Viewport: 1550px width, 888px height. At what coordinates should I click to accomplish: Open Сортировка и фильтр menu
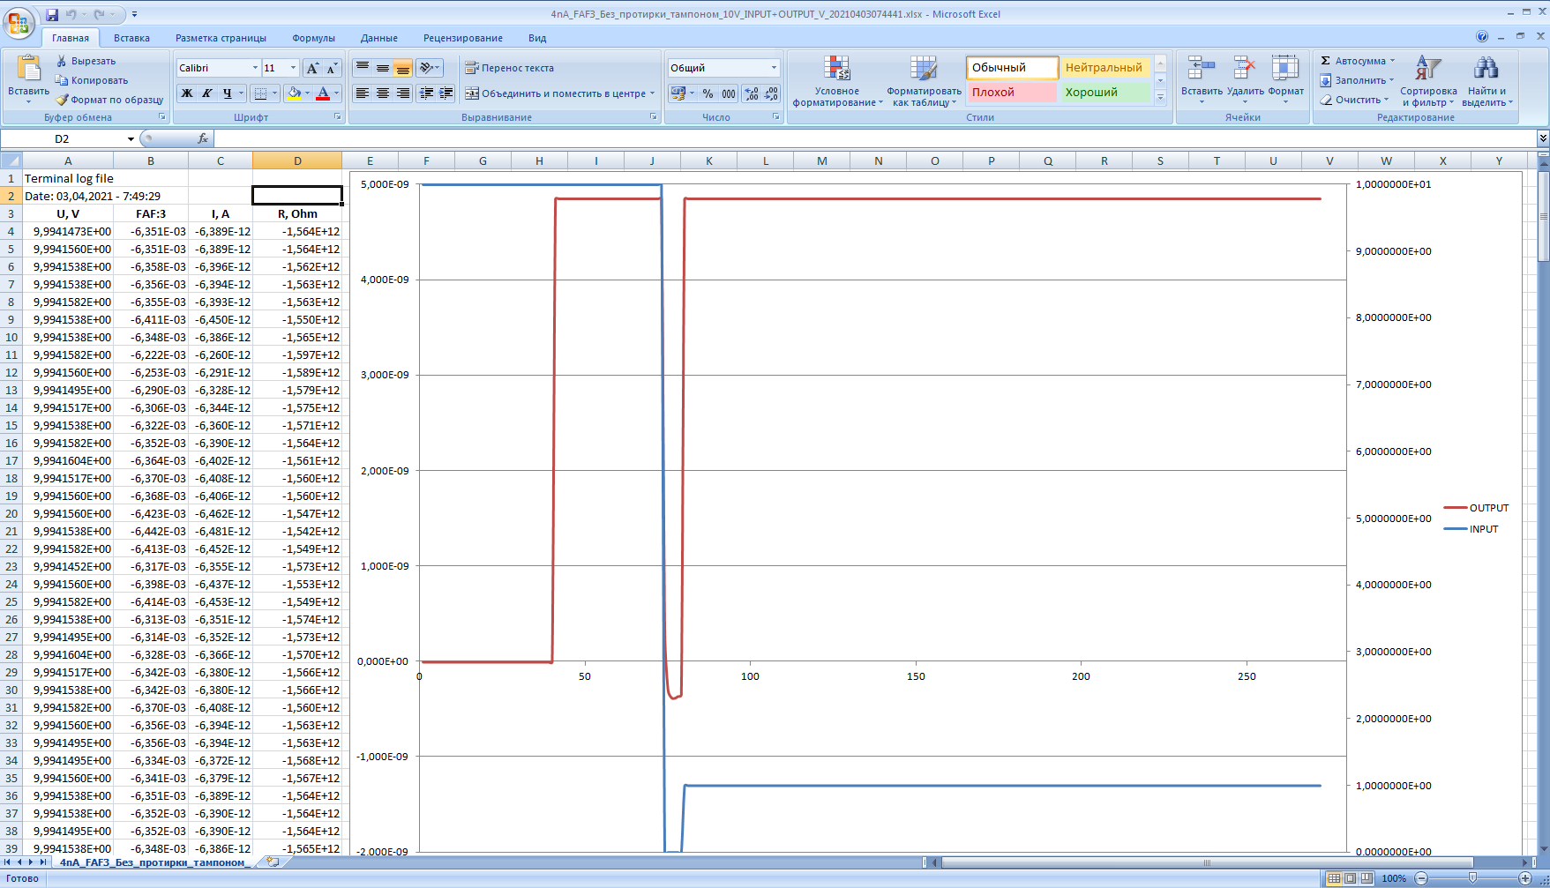tap(1428, 80)
